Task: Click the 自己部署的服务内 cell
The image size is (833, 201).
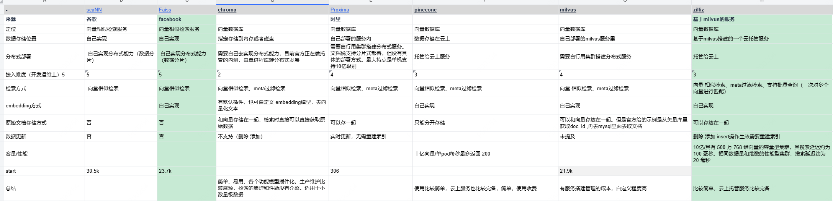Action: click(x=370, y=39)
